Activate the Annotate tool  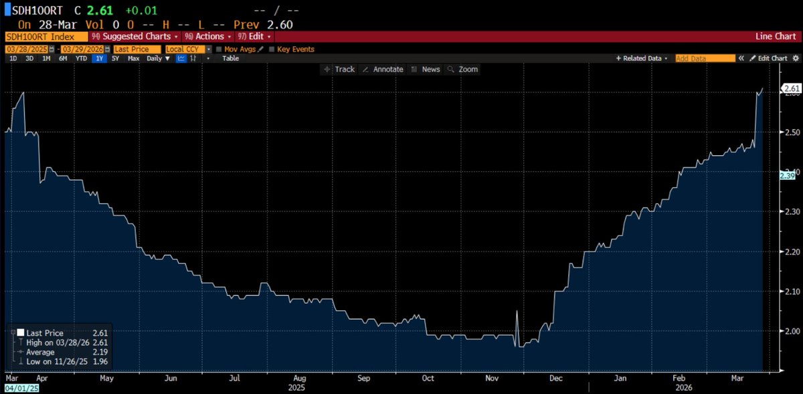tap(383, 70)
